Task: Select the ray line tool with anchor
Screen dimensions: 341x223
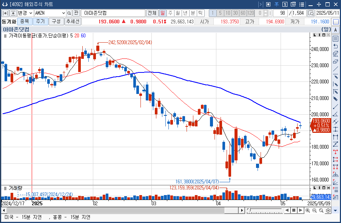Action: click(x=335, y=106)
